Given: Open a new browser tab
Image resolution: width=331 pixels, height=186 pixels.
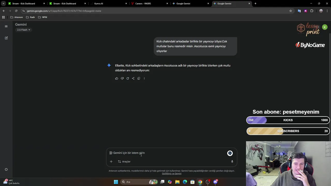Looking at the screenshot, I should coord(255,4).
